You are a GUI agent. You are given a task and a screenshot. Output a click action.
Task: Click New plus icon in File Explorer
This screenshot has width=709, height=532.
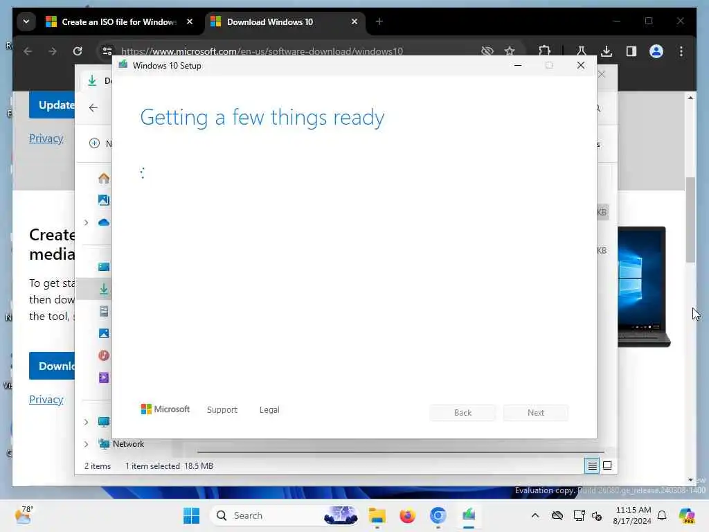tap(94, 143)
